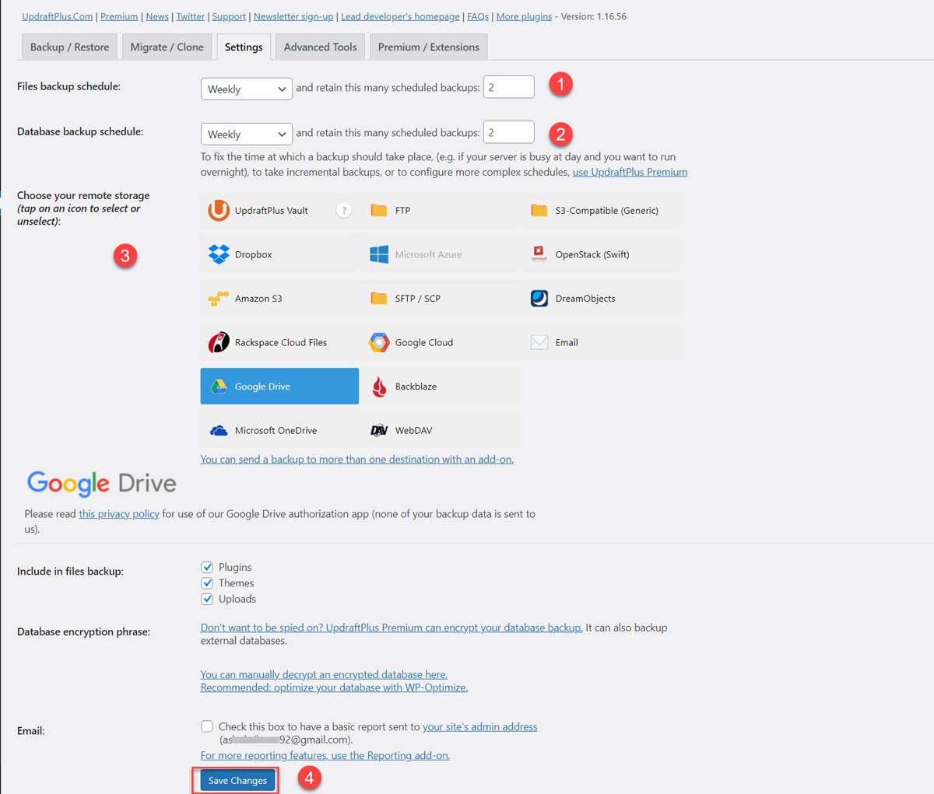
Task: Open the FAQs link
Action: [x=478, y=16]
